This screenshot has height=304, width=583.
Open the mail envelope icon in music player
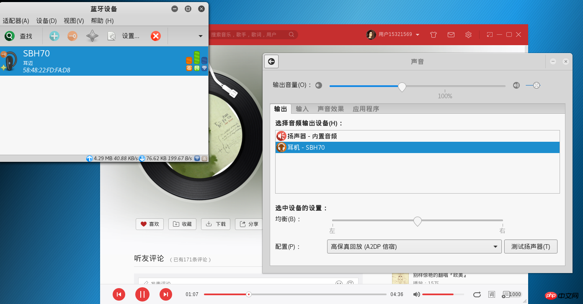[x=451, y=35]
